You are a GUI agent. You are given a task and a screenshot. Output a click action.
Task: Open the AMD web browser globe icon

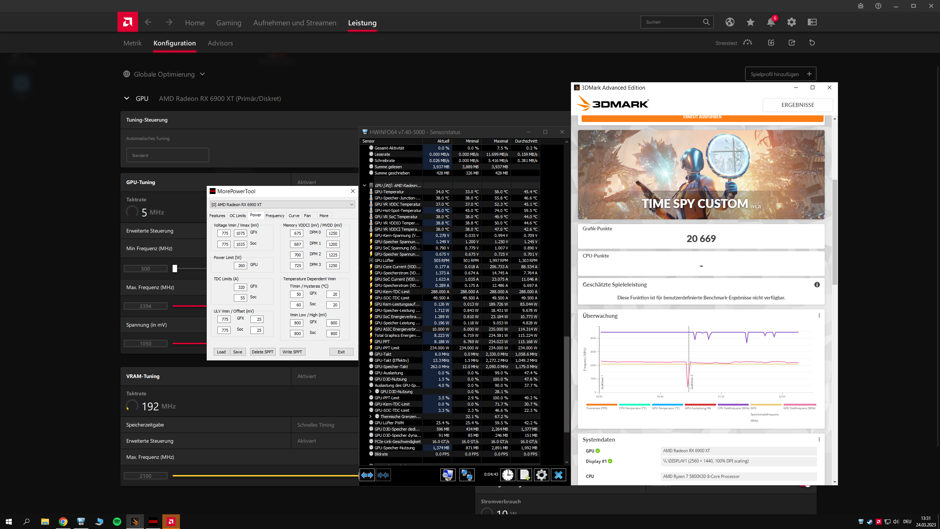point(730,22)
